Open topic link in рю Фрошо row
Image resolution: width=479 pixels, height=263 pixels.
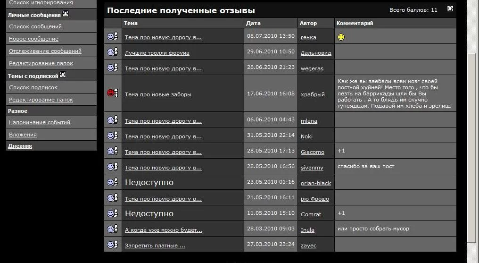point(163,199)
